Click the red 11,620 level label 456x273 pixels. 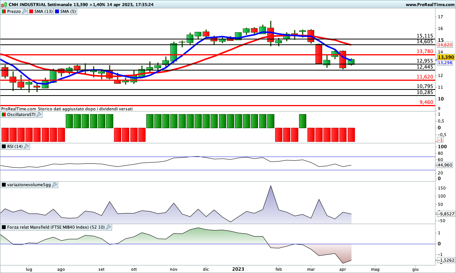coord(425,77)
